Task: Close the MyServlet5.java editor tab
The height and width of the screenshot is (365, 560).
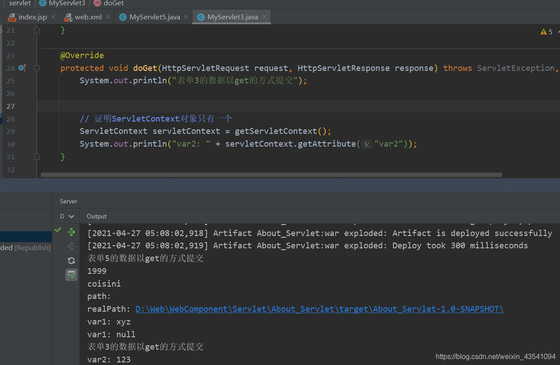Action: (x=187, y=17)
